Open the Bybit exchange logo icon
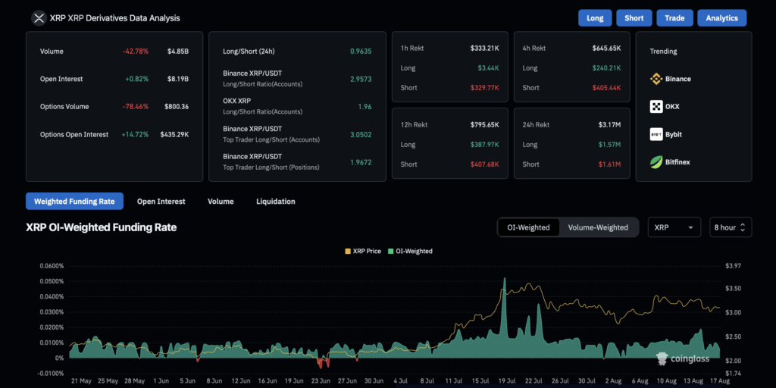The height and width of the screenshot is (388, 776). point(656,134)
